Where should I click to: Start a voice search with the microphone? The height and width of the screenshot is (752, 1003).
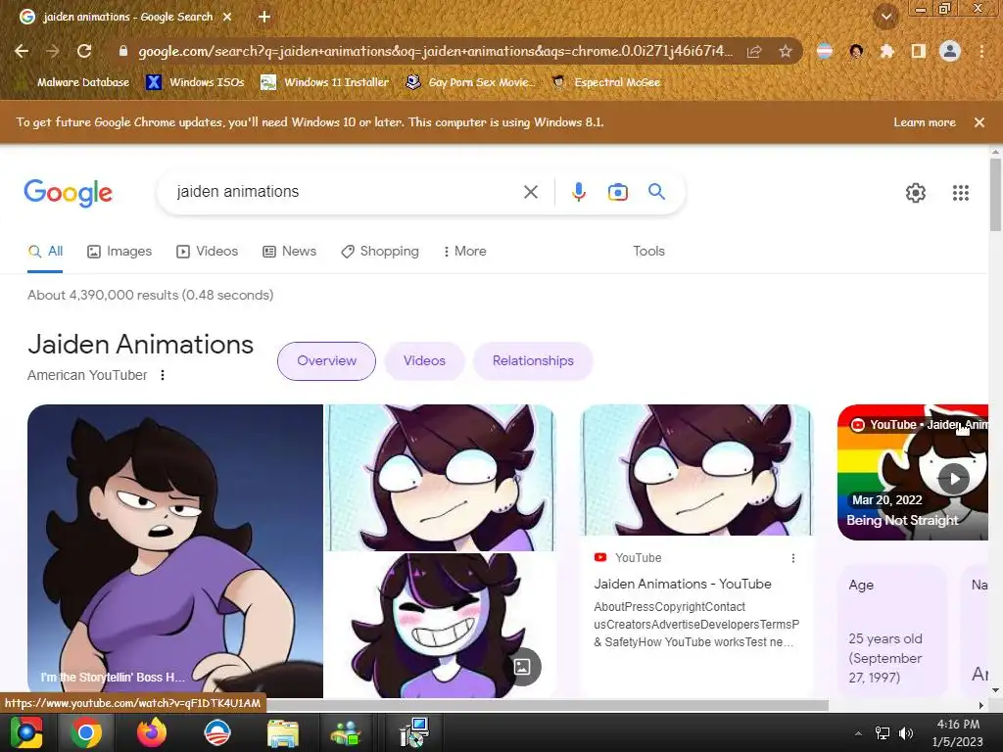[x=578, y=192]
